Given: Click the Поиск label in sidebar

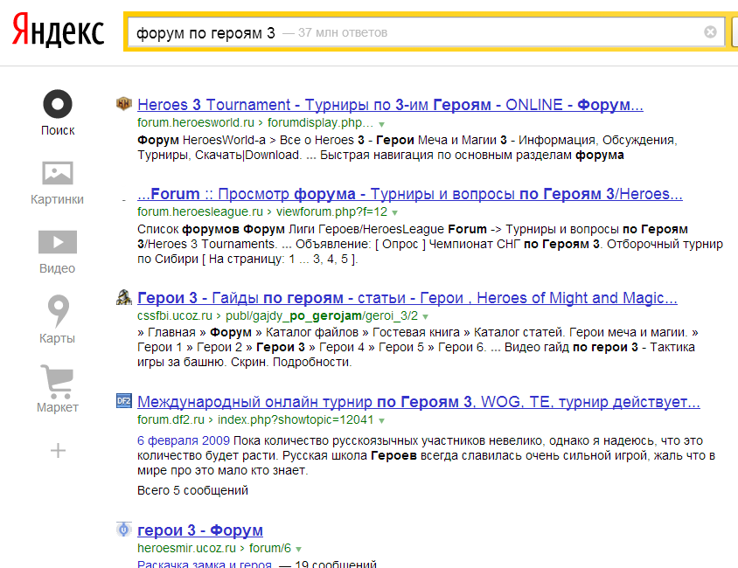Looking at the screenshot, I should pyautogui.click(x=58, y=130).
